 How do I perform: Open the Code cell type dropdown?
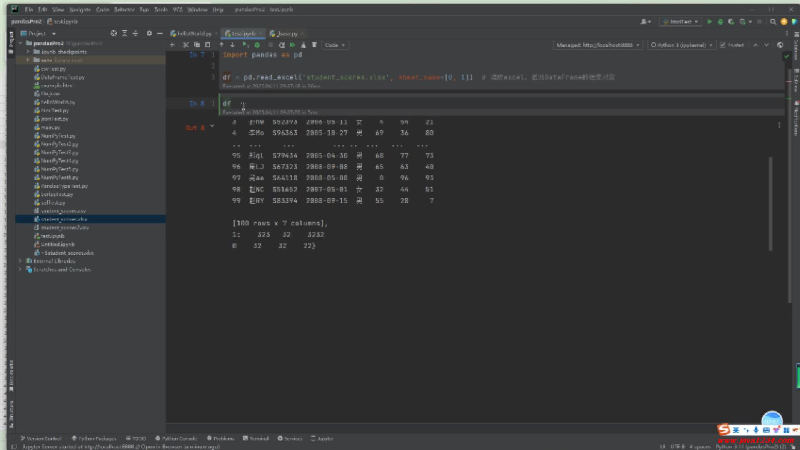click(x=335, y=45)
